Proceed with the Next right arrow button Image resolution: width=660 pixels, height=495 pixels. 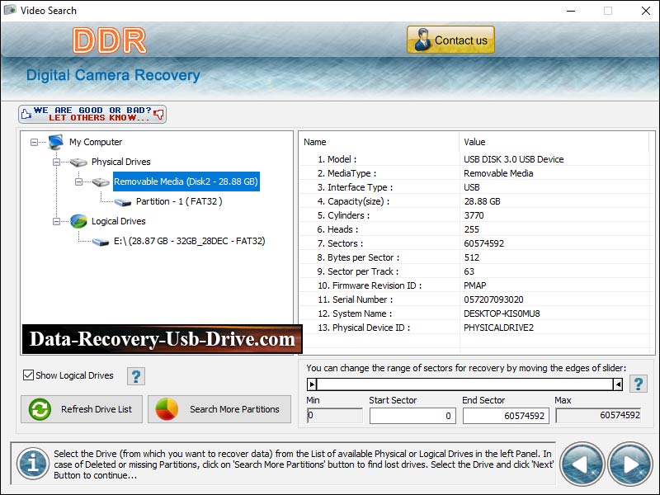629,464
